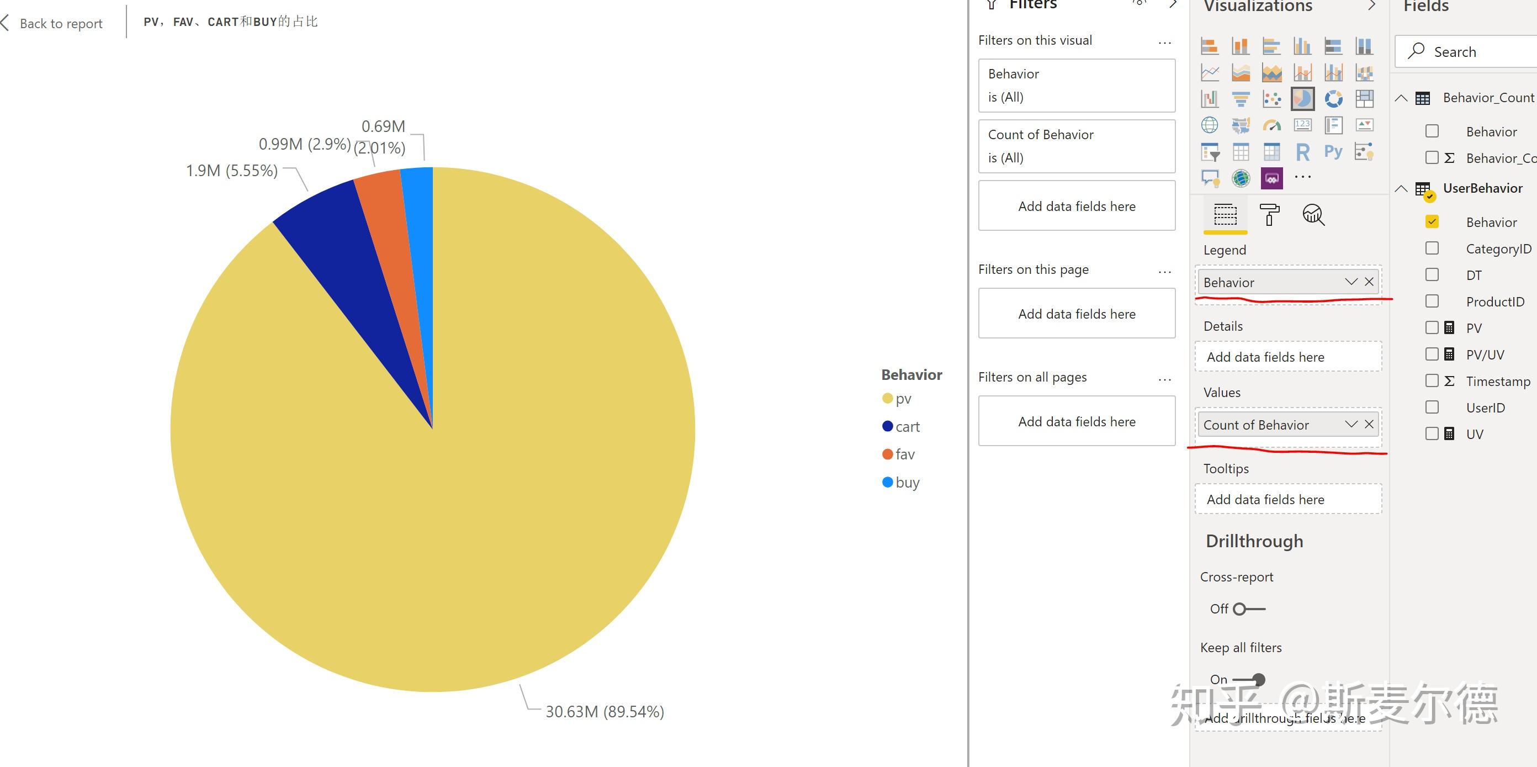Choose the clustered column chart visual
Screen dimensions: 1537x767
[x=1302, y=46]
